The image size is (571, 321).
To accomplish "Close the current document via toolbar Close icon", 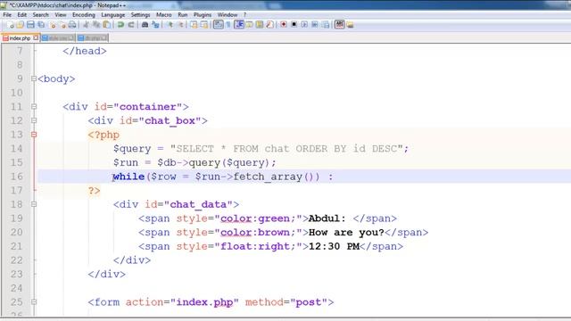I will [x=53, y=25].
